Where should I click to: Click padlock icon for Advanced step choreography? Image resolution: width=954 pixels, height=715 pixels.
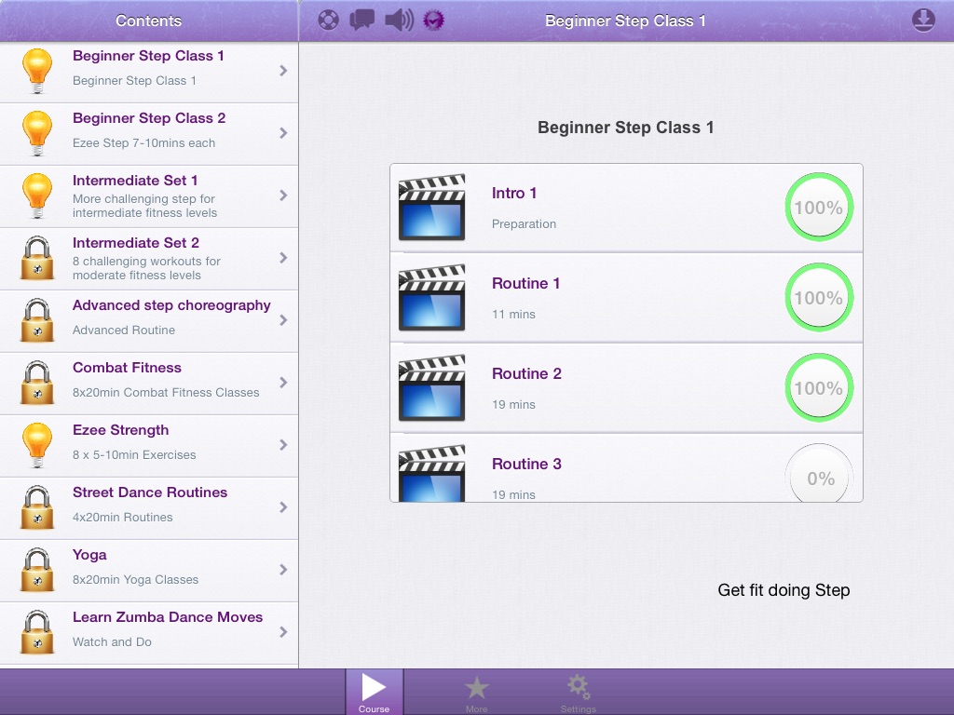[x=37, y=320]
